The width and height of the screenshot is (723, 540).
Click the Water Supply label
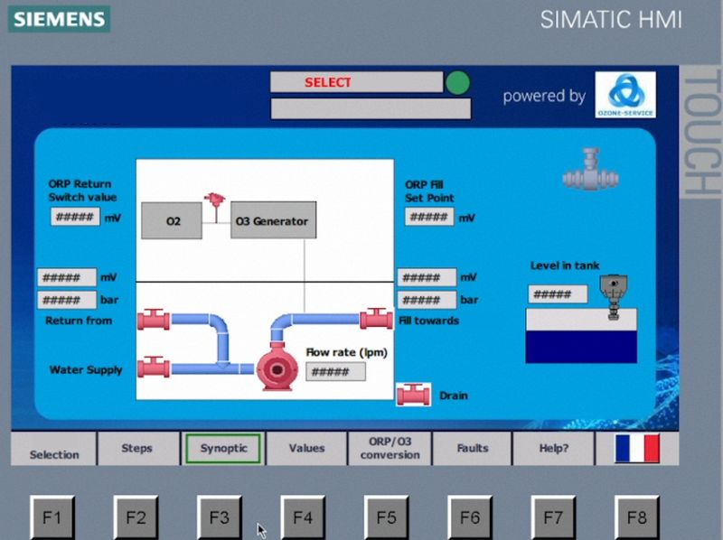[86, 369]
